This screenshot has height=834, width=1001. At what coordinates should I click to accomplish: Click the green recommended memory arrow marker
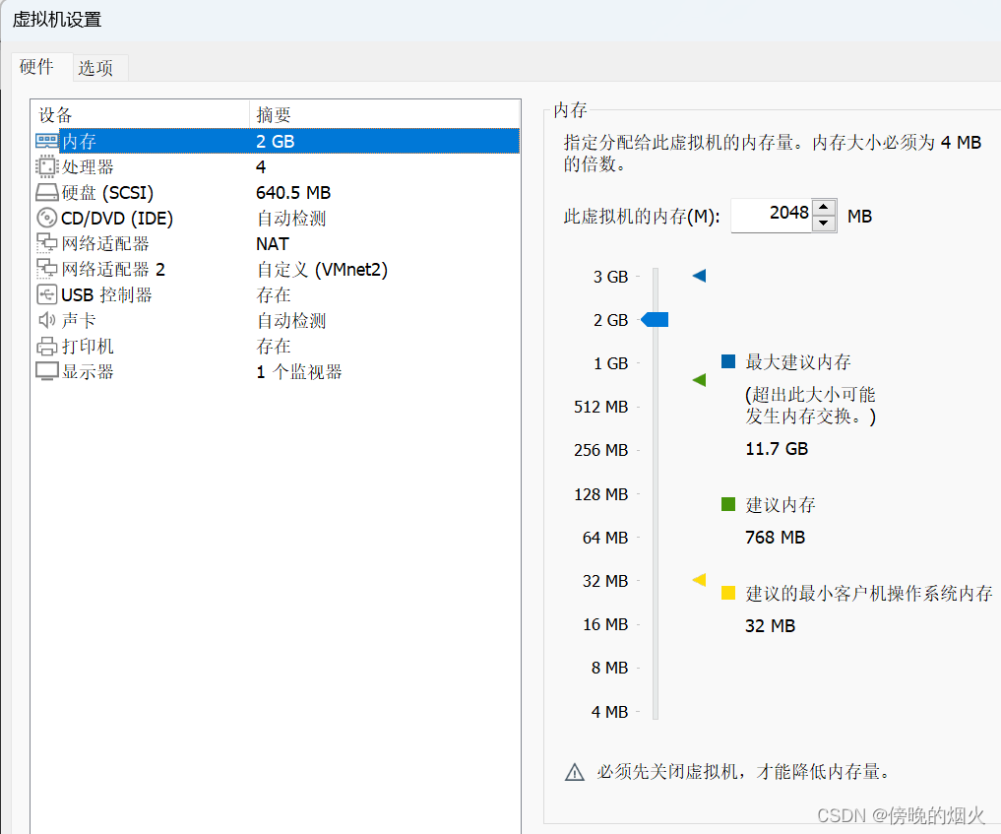699,380
